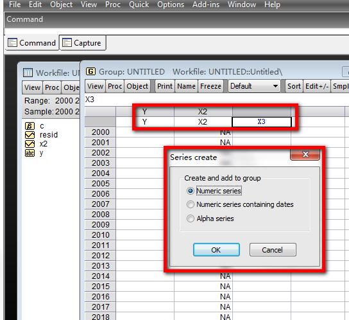Cancel the Series create dialog
This screenshot has height=320, width=349.
click(273, 250)
